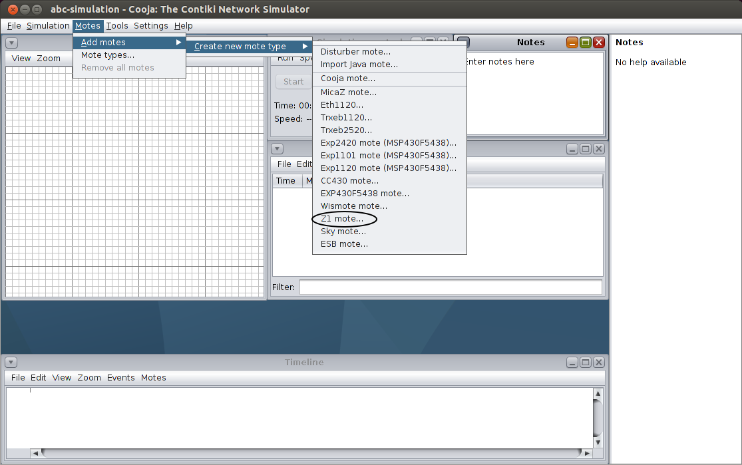Open the File menu in main menu bar
The width and height of the screenshot is (742, 465).
14,25
